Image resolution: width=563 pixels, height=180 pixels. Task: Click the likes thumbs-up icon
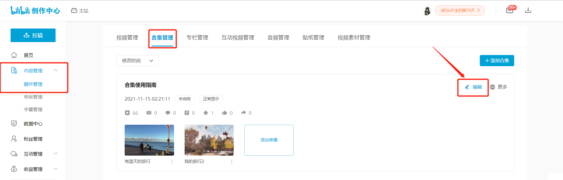pyautogui.click(x=225, y=113)
